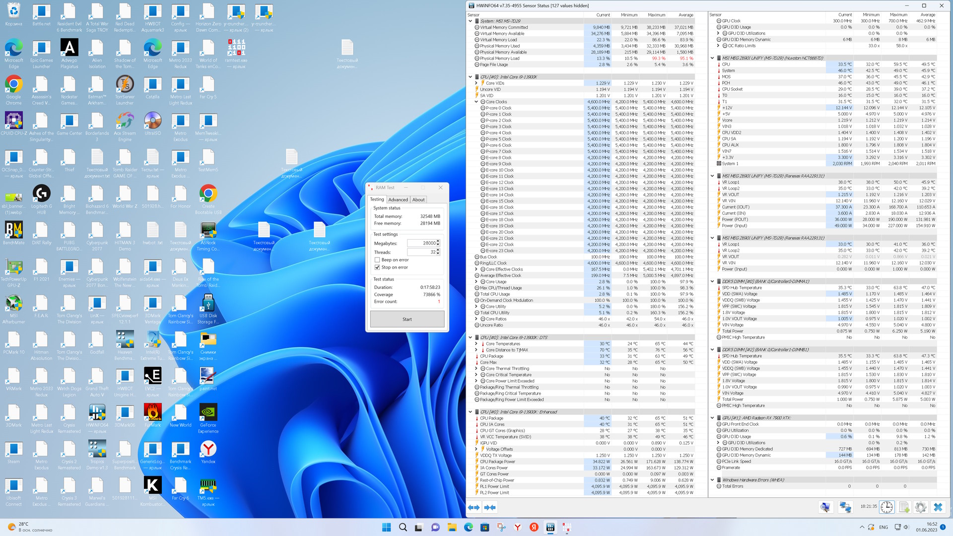Viewport: 953px width, 536px height.
Task: Click the monitor with magnifier icon in HWiNFO toolbar
Action: pyautogui.click(x=825, y=507)
